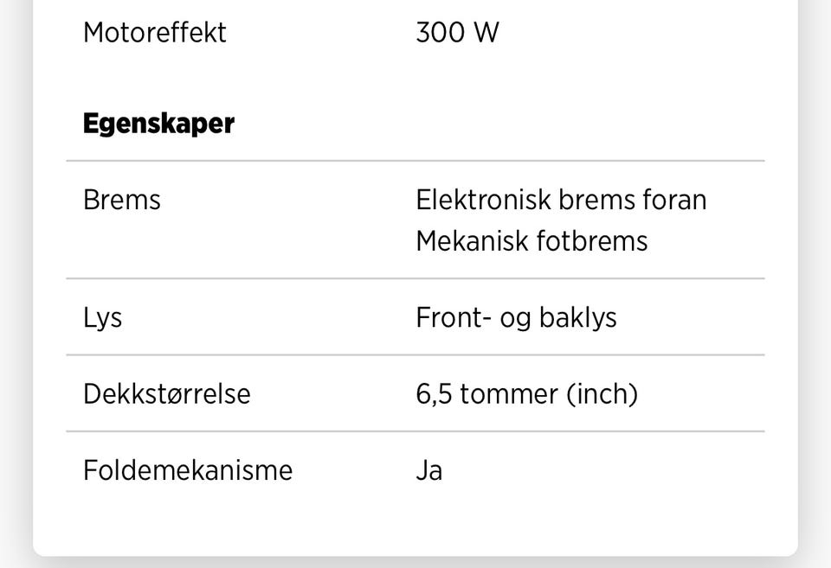
Task: Select the Ja value for Foldemekanisme
Action: tap(428, 470)
